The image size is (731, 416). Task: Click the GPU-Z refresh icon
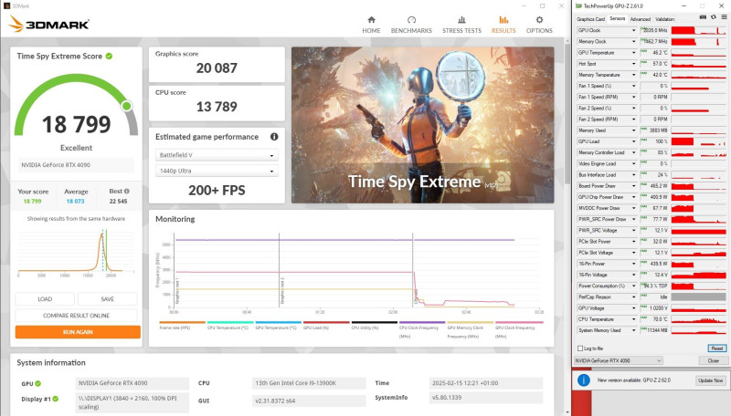[x=714, y=17]
